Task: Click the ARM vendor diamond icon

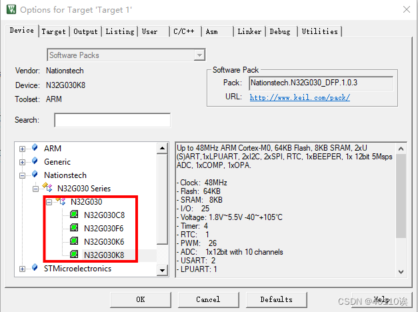Action: (x=35, y=147)
